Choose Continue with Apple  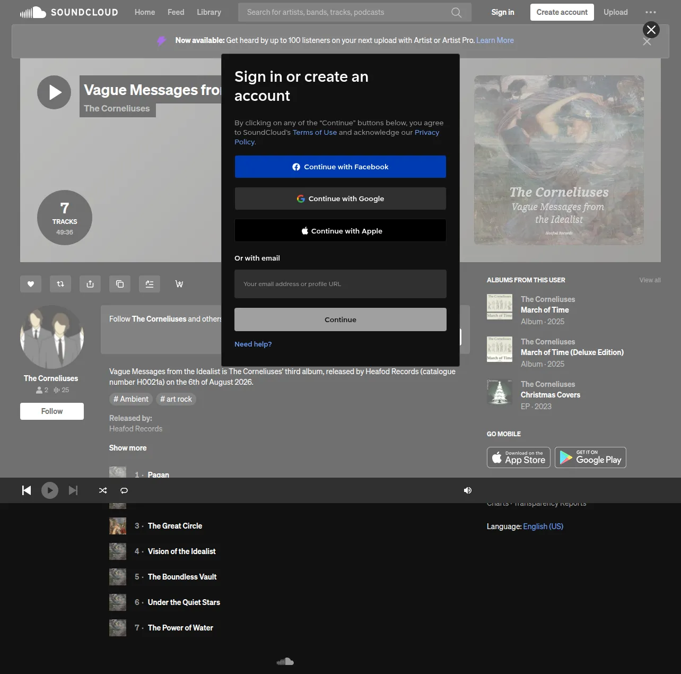pos(340,231)
